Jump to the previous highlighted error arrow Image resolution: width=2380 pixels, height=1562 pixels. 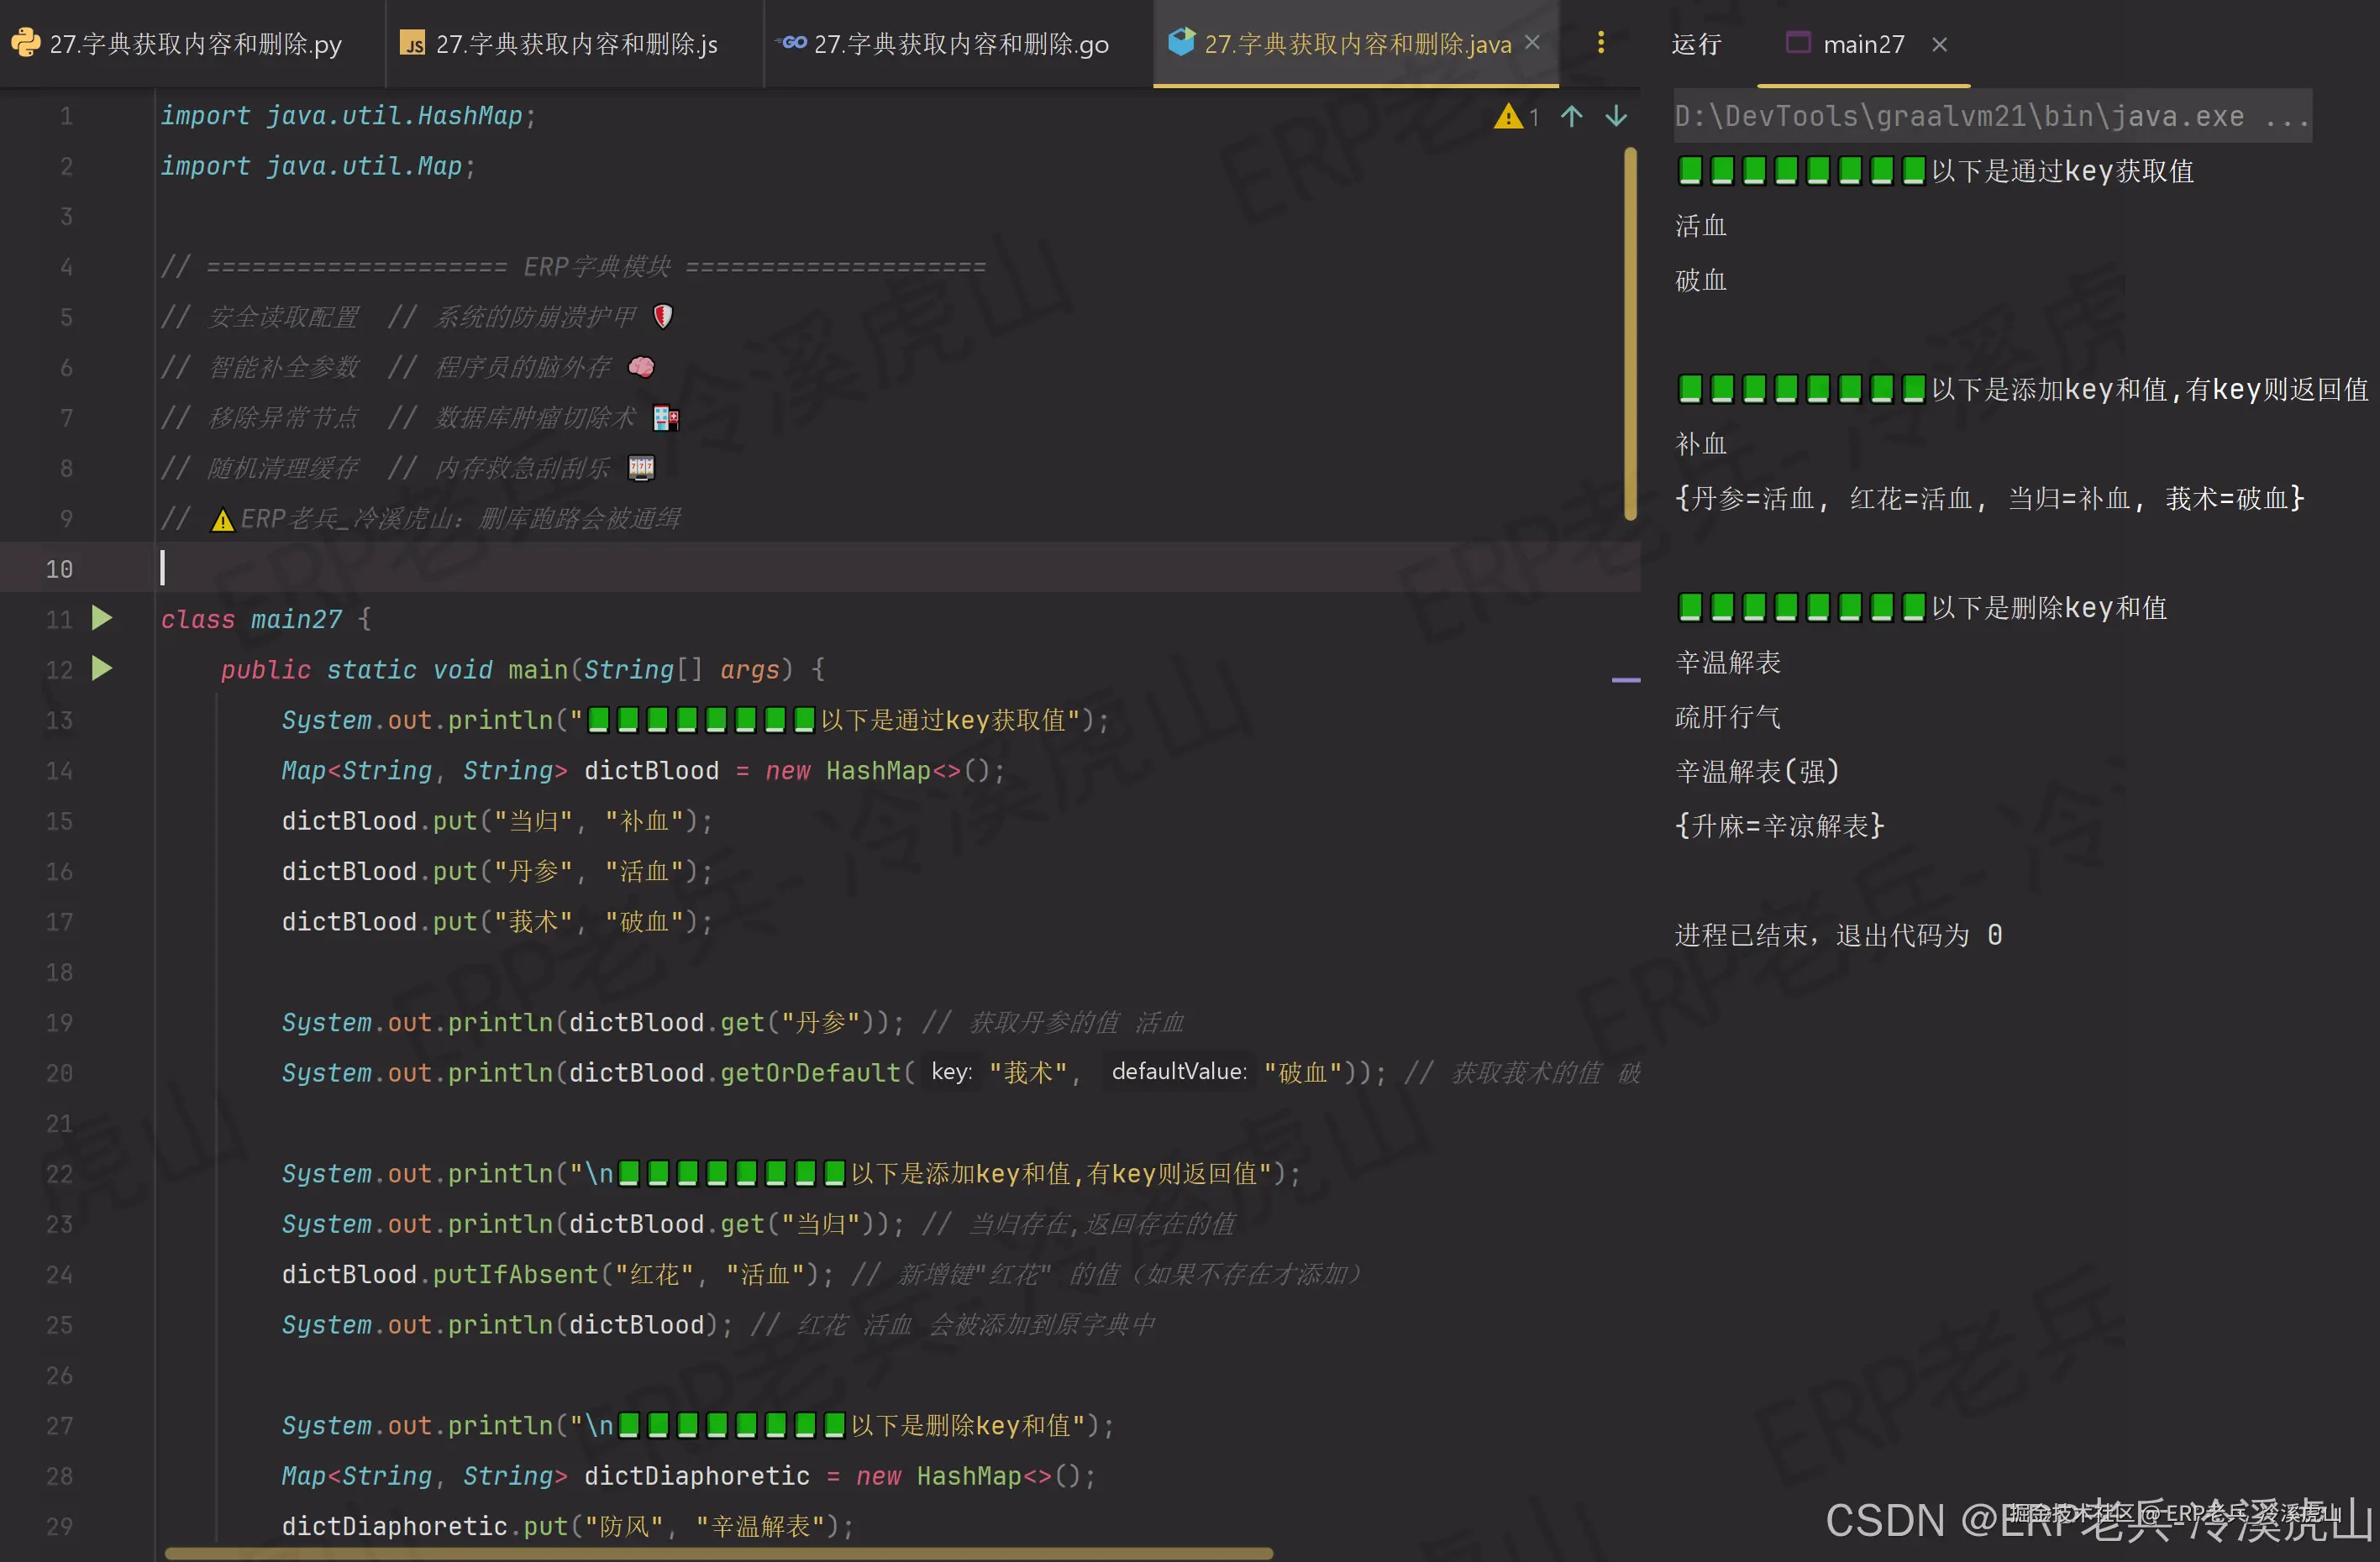[1571, 117]
